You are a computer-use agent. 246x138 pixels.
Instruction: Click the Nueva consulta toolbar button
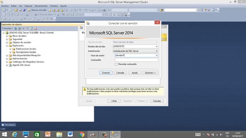pos(37,10)
